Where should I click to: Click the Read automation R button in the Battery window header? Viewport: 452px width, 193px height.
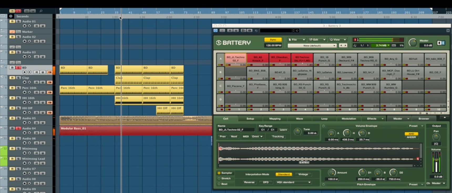pos(230,31)
